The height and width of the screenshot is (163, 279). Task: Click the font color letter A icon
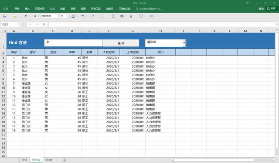click(x=35, y=16)
